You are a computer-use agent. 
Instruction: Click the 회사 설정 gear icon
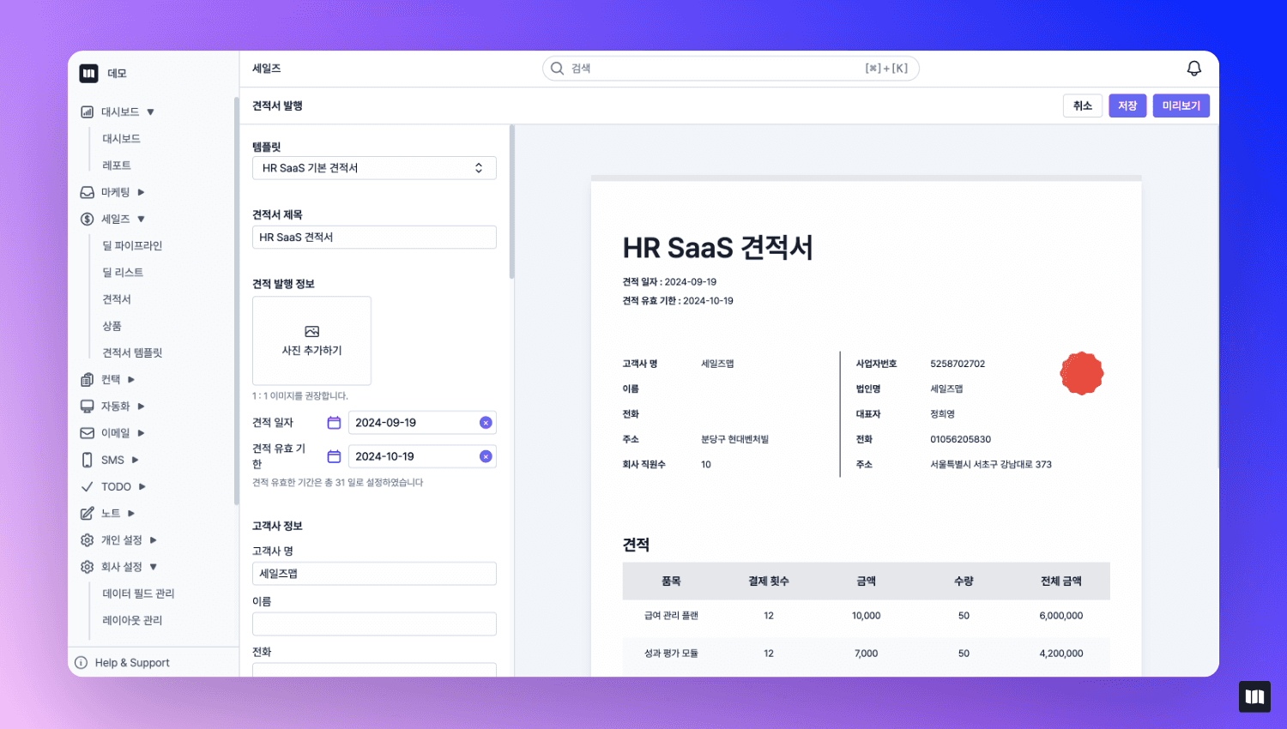pyautogui.click(x=87, y=567)
